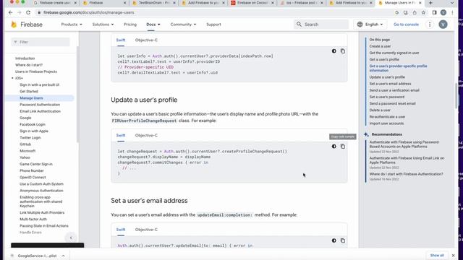Screen dimensions: 463x260
Task: Open Anonymous Authentication in the sidebar
Action: click(41, 191)
